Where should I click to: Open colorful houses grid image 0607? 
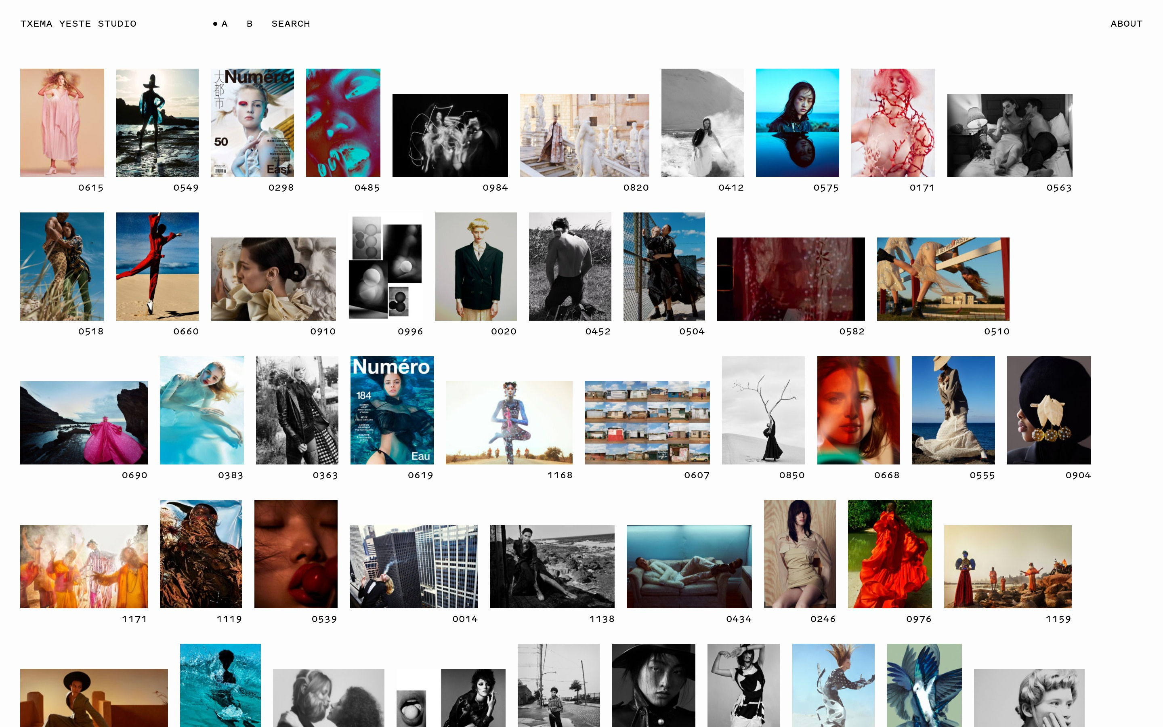point(647,422)
